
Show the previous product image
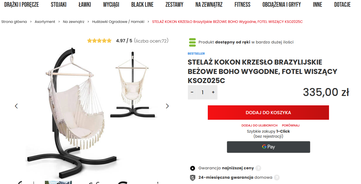[16, 106]
